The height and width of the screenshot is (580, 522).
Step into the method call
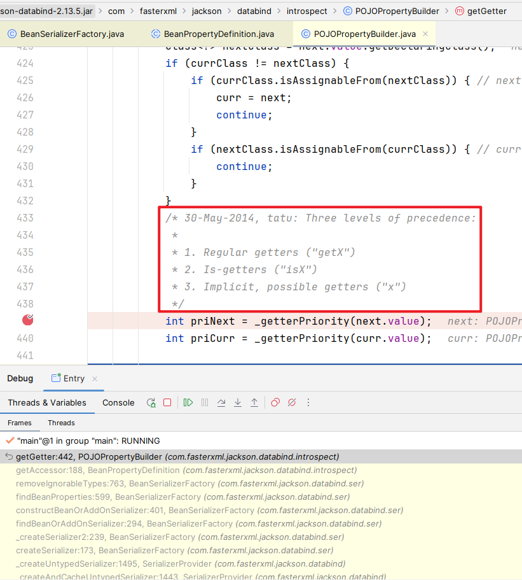(238, 402)
